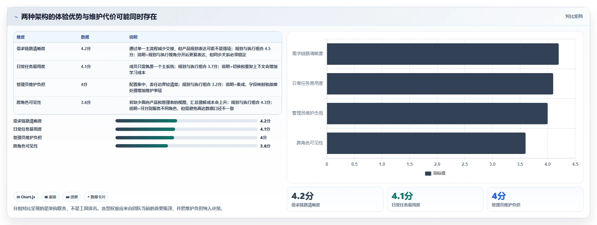Click the 需求链路清晰度 chart axis label
This screenshot has width=597, height=225.
[307, 53]
